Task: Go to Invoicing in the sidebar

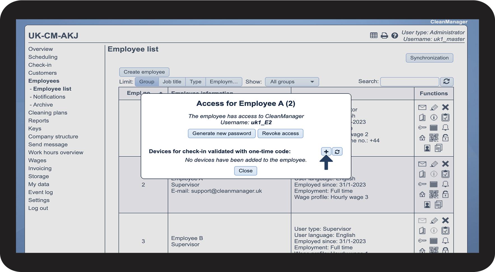Action: click(40, 168)
